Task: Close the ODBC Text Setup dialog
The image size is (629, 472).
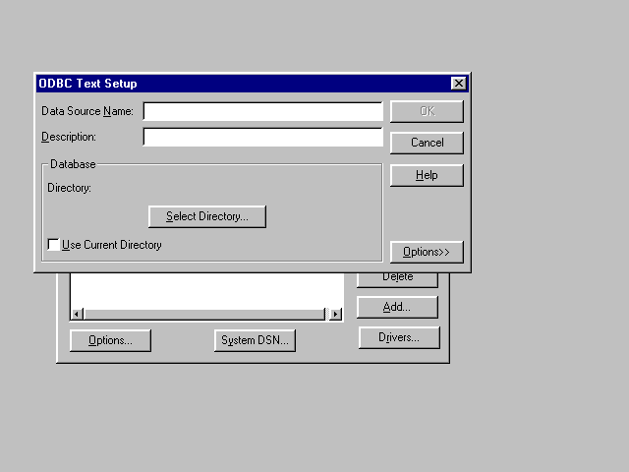Action: point(458,84)
